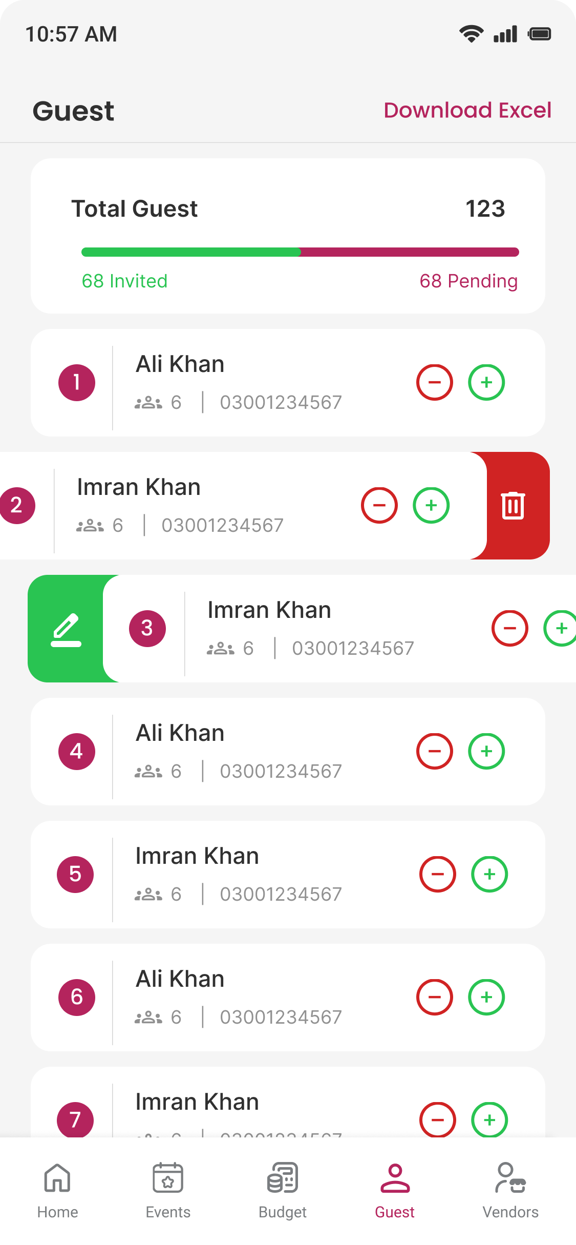Open the Budget tab icon
Viewport: 576px width, 1245px height.
(283, 1177)
